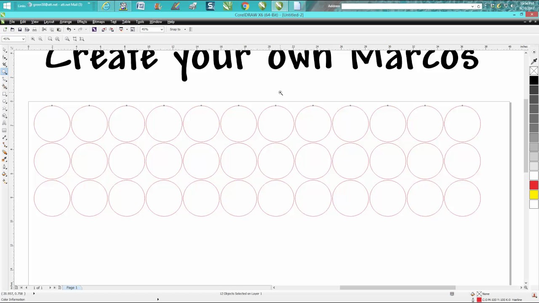
Task: Click the eyedropper icon above color palette
Action: tap(534, 61)
